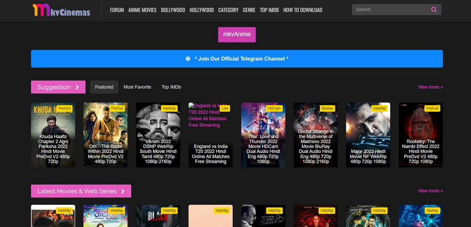Viewport: 471px width, 227px height.
Task: Click the mkvAnime button
Action: point(237,34)
